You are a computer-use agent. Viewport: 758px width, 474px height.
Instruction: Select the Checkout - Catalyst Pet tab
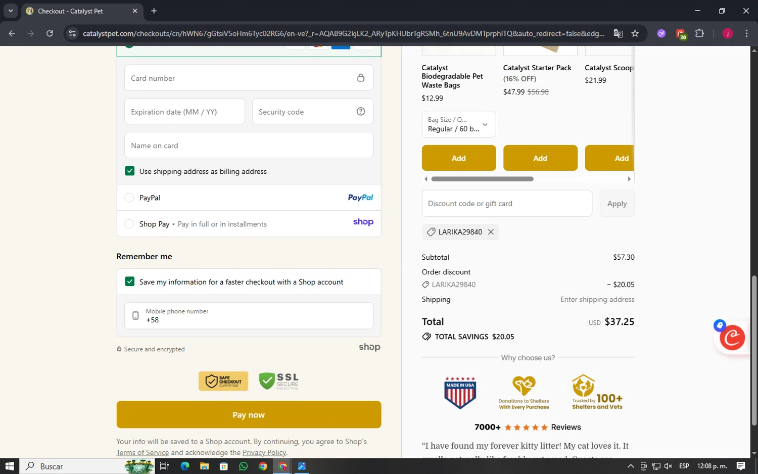(x=81, y=11)
